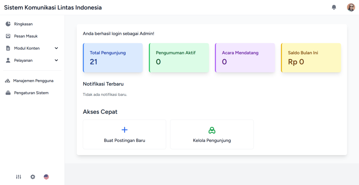Open the sliders icon in sidebar footer
The image size is (359, 185).
19,177
